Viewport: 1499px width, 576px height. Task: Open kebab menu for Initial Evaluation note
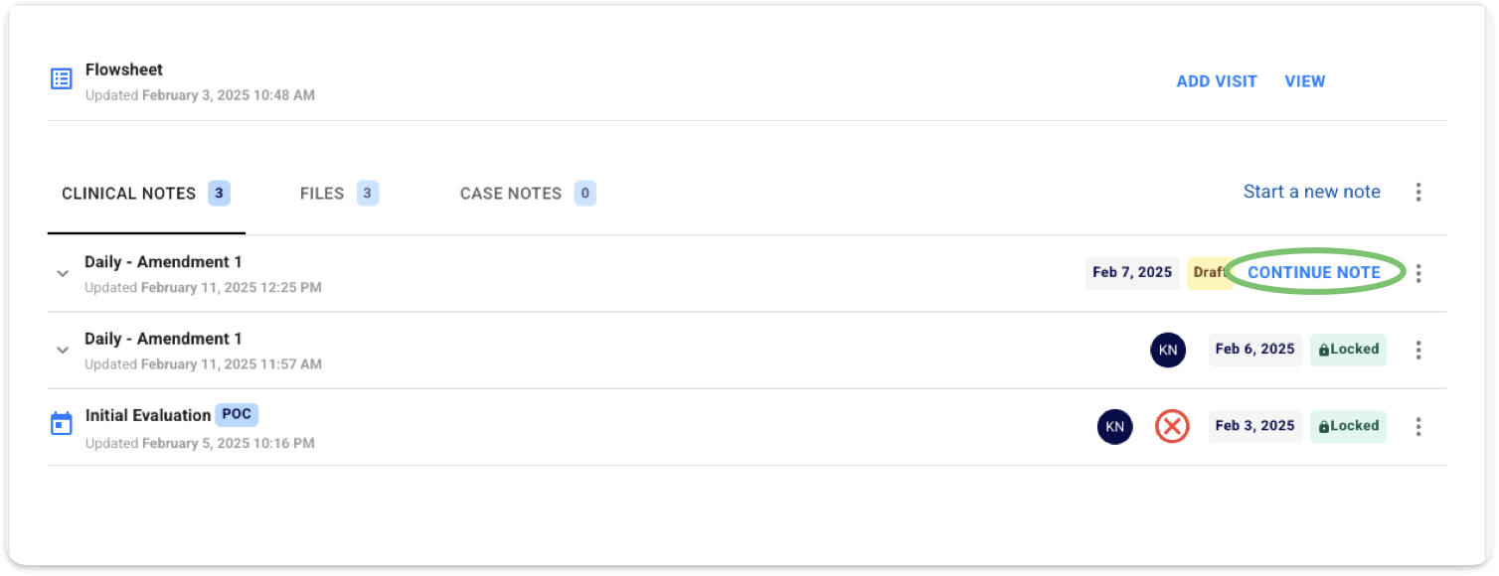pos(1418,426)
